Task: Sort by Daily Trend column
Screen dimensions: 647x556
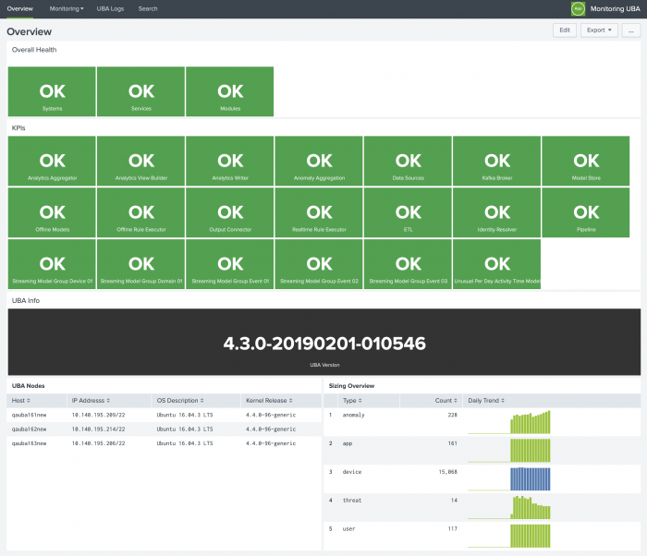Action: click(x=486, y=401)
